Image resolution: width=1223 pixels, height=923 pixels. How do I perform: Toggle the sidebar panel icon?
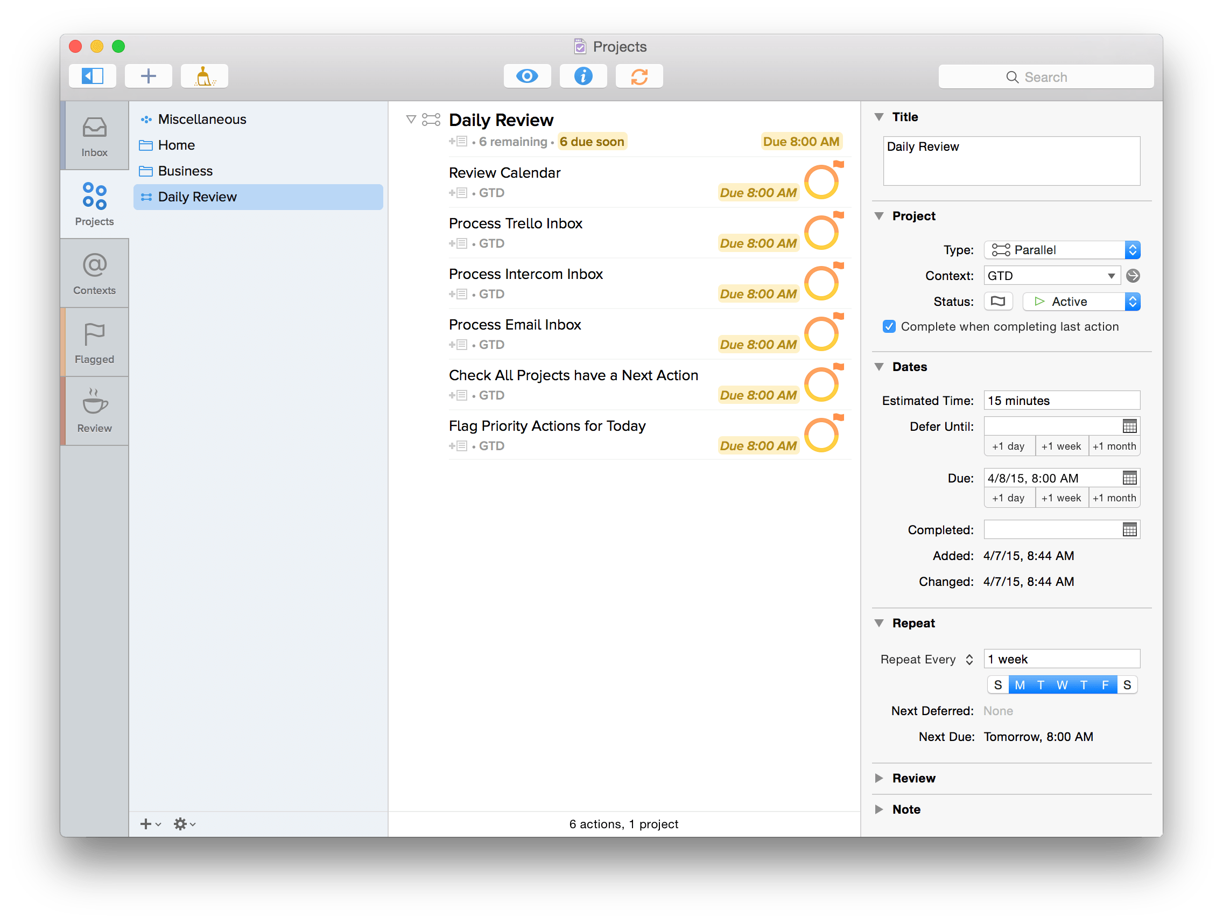point(93,76)
